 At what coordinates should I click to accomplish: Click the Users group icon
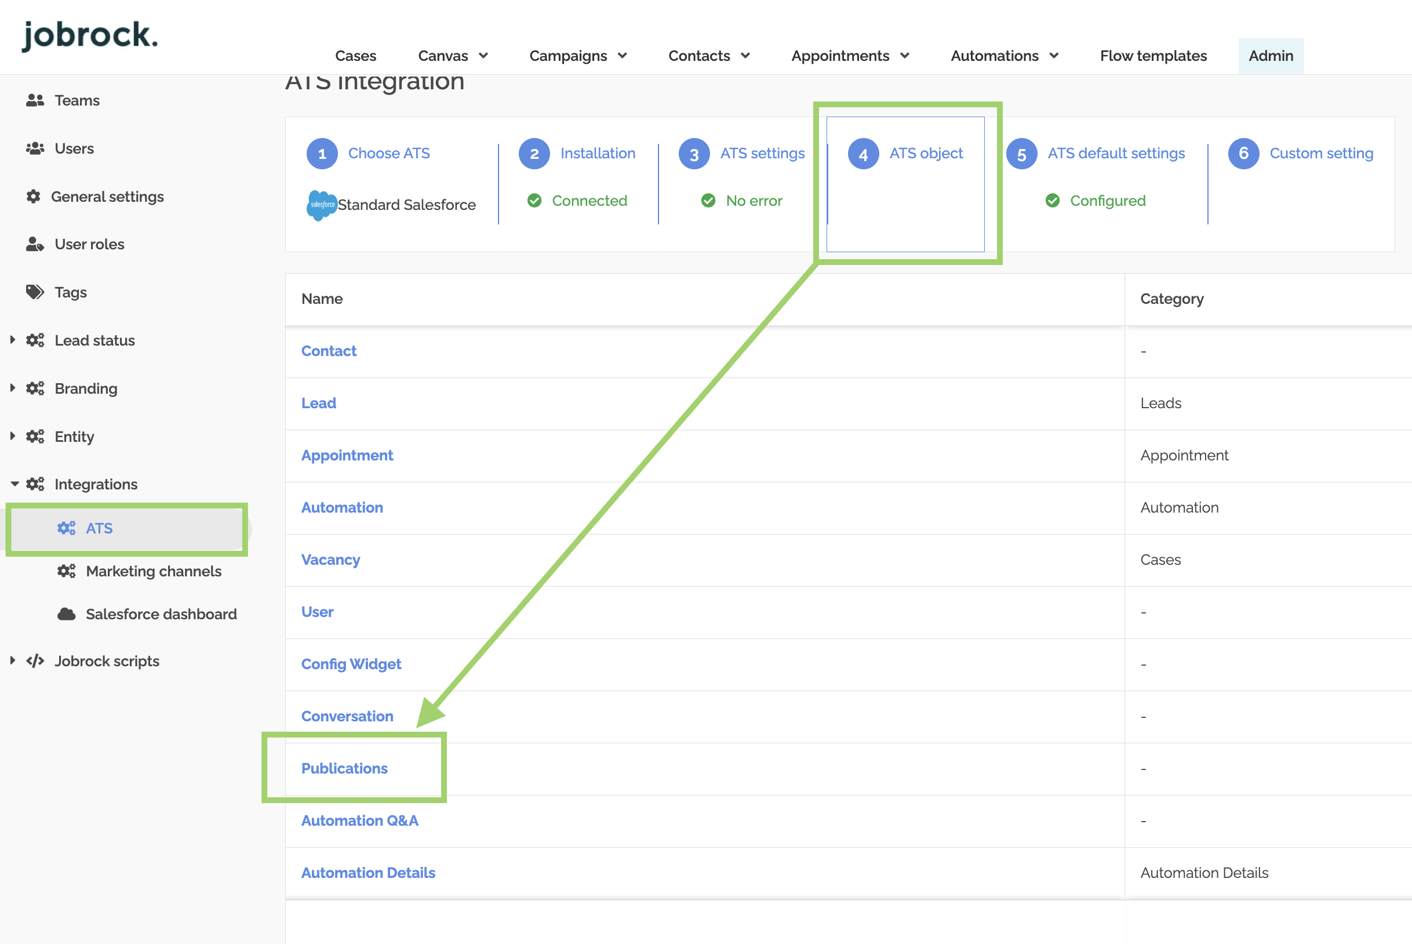35,148
